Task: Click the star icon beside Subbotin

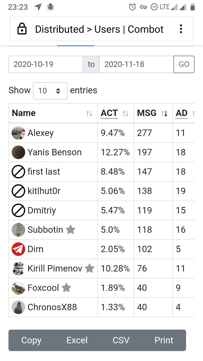Action: tap(70, 230)
